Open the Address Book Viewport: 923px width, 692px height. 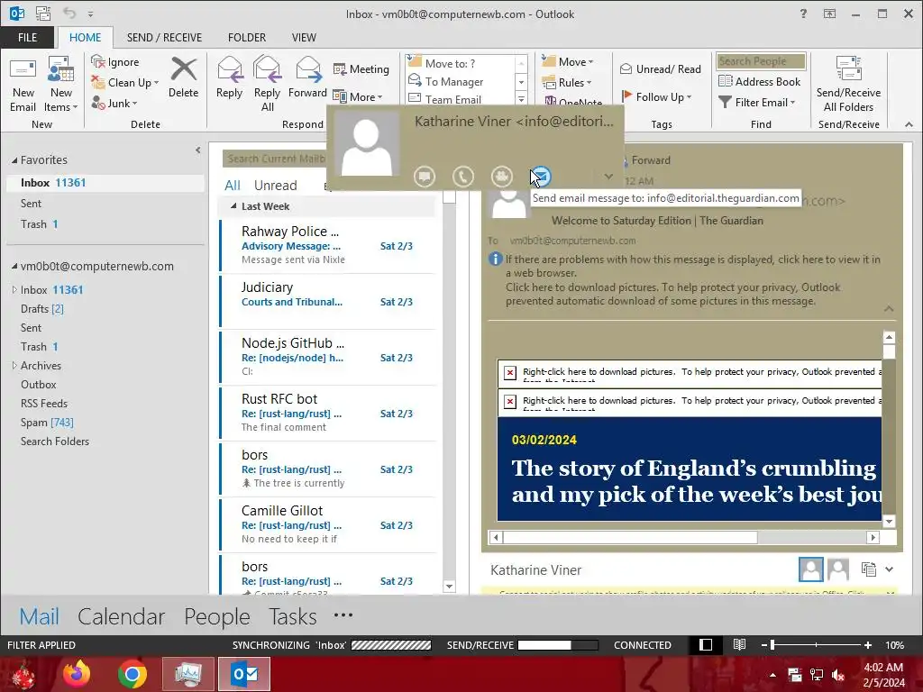tap(759, 82)
